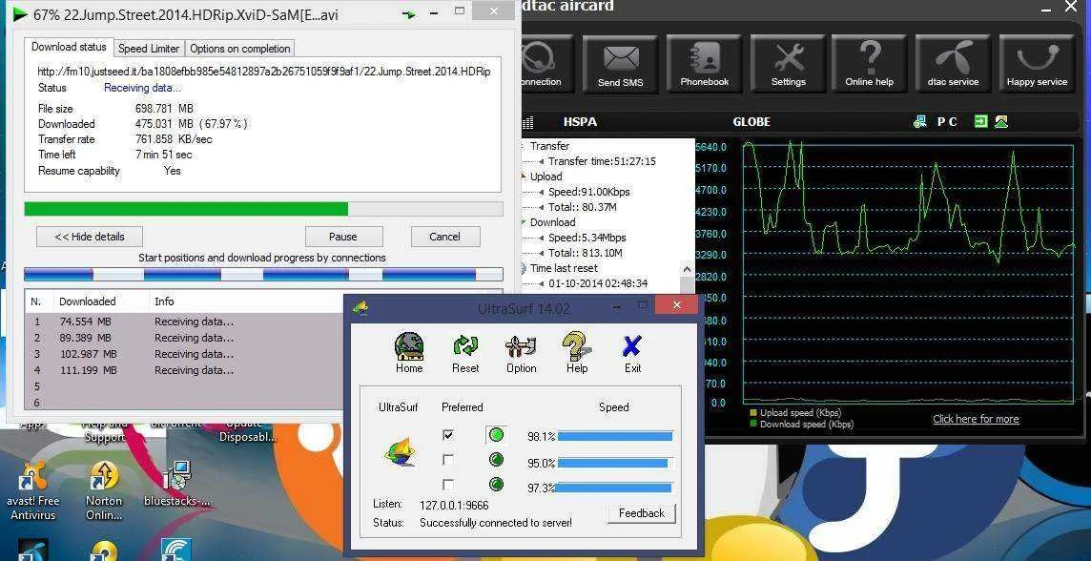Click the download URL text
The image size is (1091, 561).
264,72
